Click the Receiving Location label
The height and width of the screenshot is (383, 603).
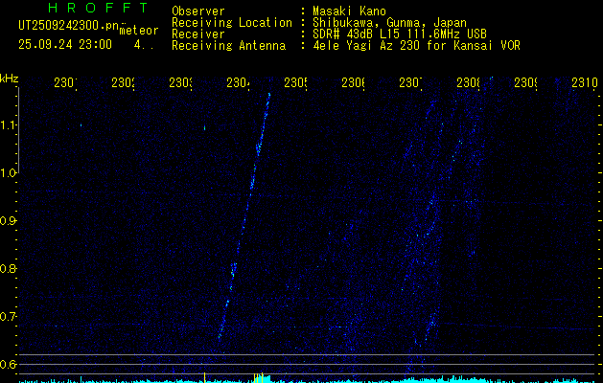coord(232,23)
